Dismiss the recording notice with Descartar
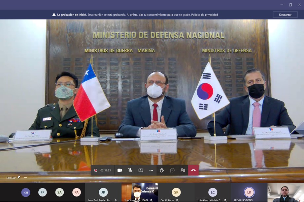The height and width of the screenshot is (202, 304). 285,15
